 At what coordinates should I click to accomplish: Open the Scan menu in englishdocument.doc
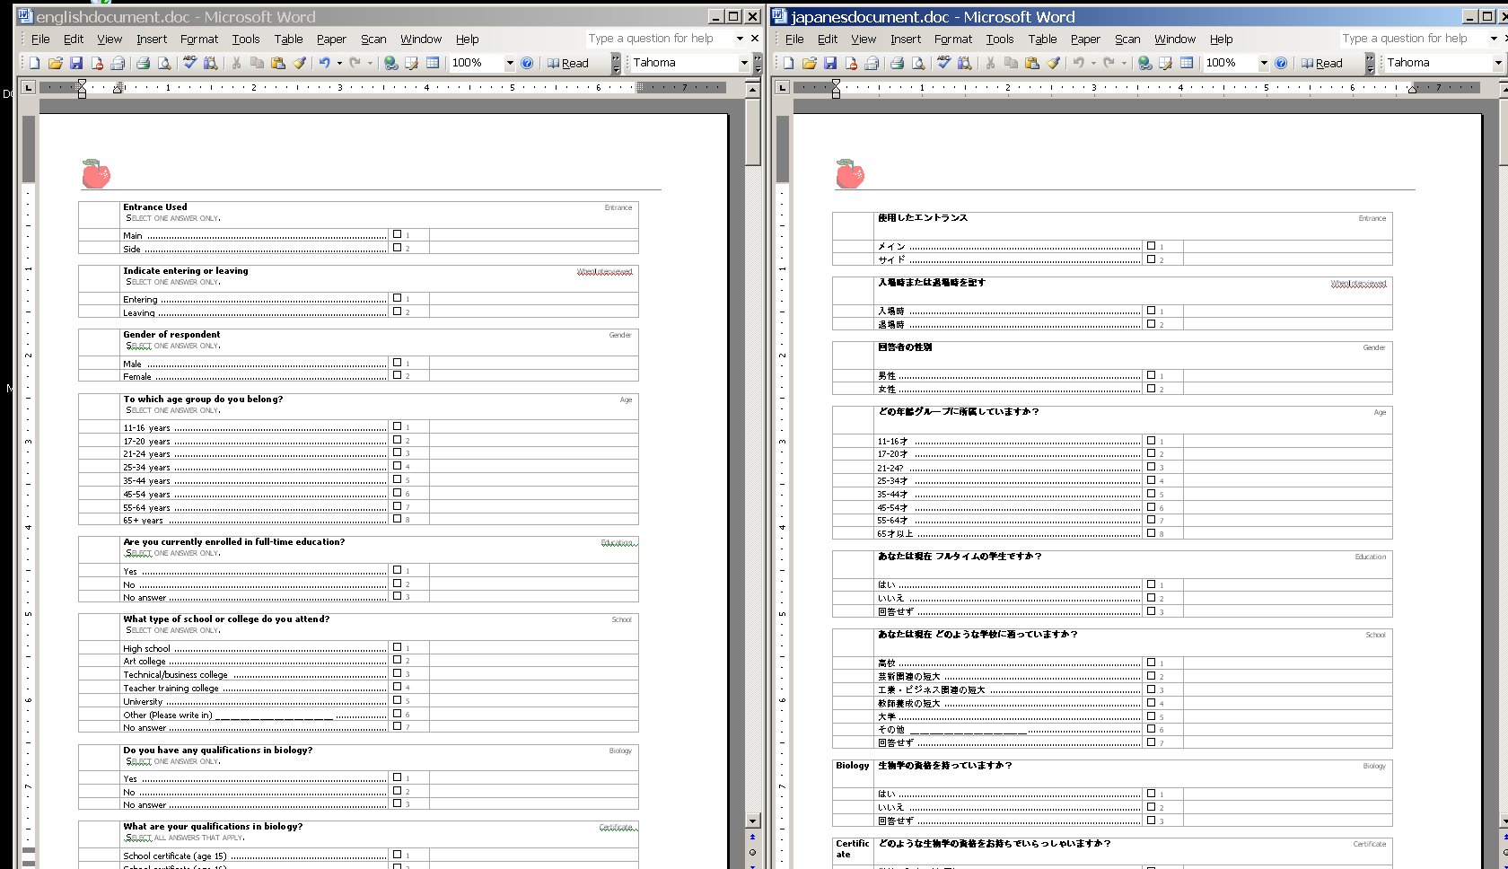tap(373, 39)
